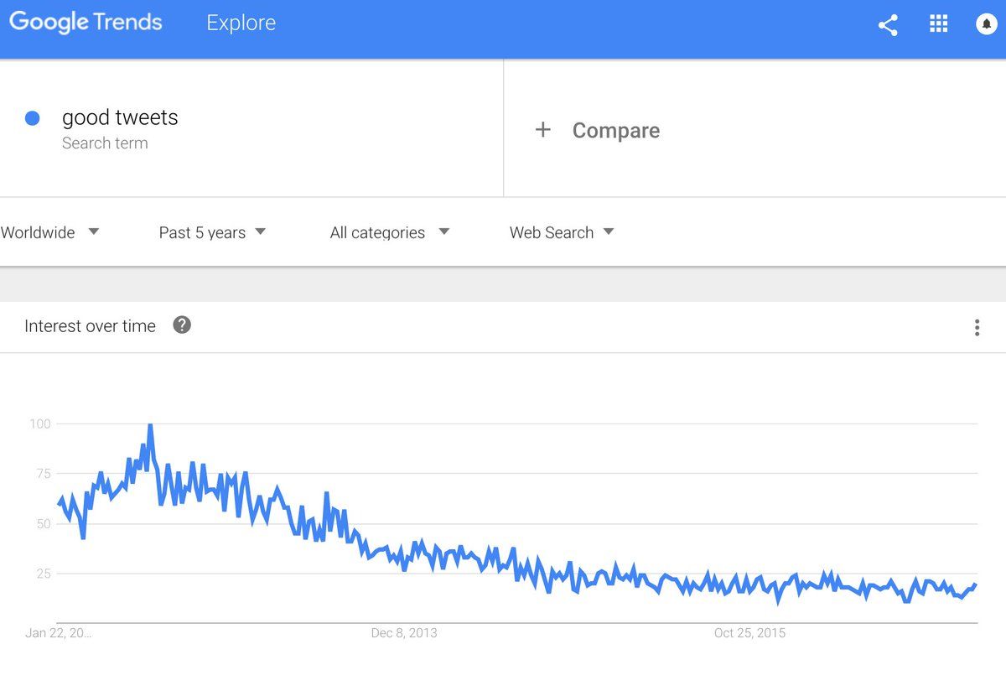The height and width of the screenshot is (696, 1006).
Task: Open the notifications bell account icon
Action: click(987, 24)
